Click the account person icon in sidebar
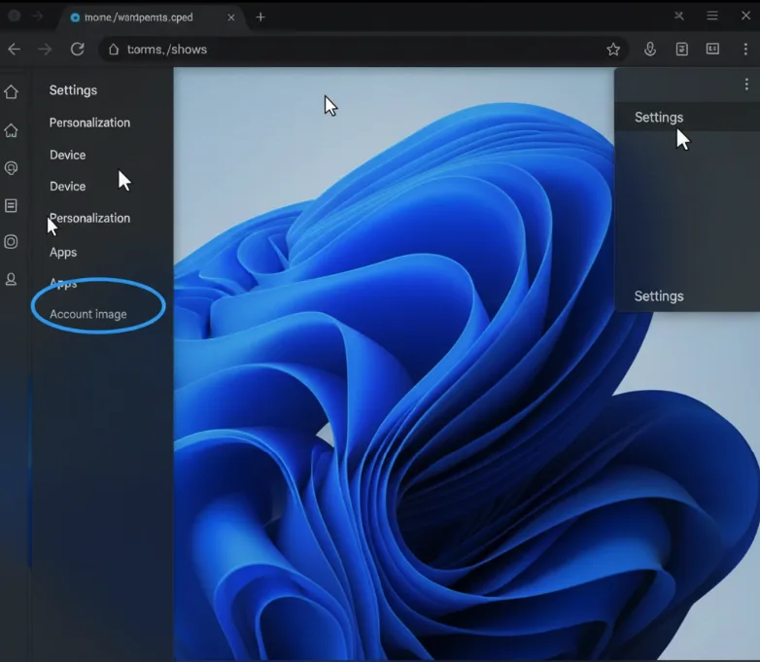 tap(12, 280)
